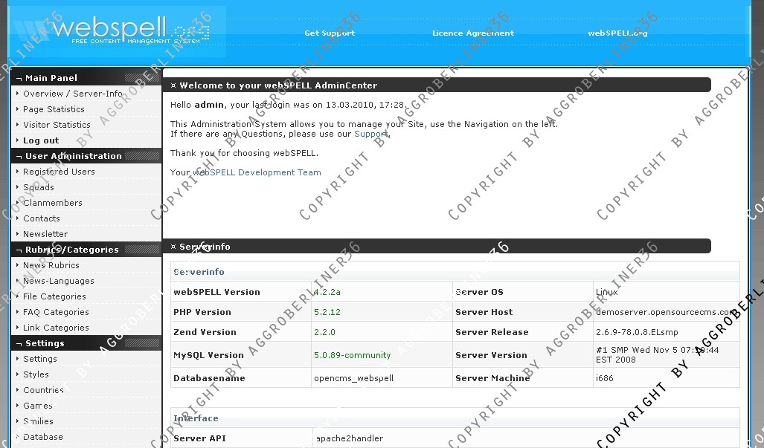Screen dimensions: 764x448
Task: Open Overview / Server-Info in sidebar
Action: (x=72, y=94)
